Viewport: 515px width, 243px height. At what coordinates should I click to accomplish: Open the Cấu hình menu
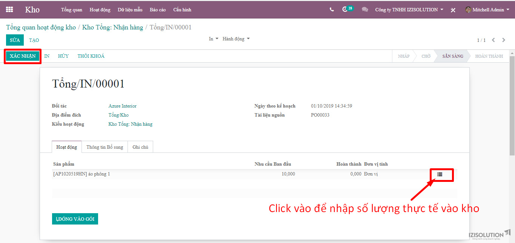(x=182, y=9)
